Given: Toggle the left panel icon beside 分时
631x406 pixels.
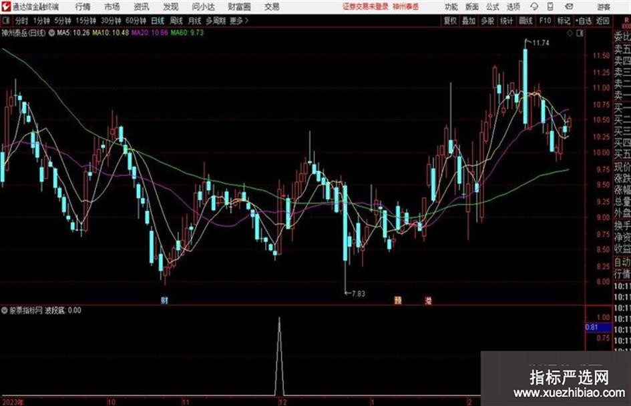Looking at the screenshot, I should coord(6,21).
